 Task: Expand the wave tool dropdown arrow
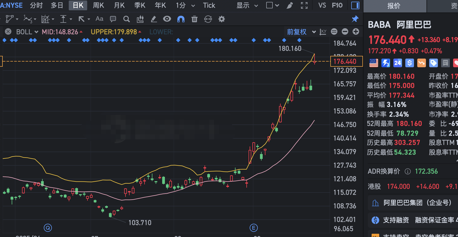click(35, 19)
